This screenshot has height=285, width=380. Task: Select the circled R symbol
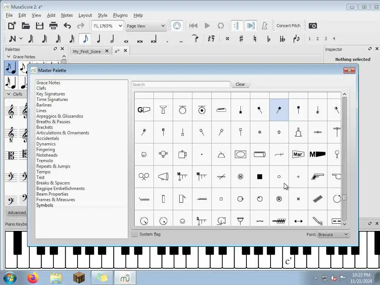pos(279,199)
